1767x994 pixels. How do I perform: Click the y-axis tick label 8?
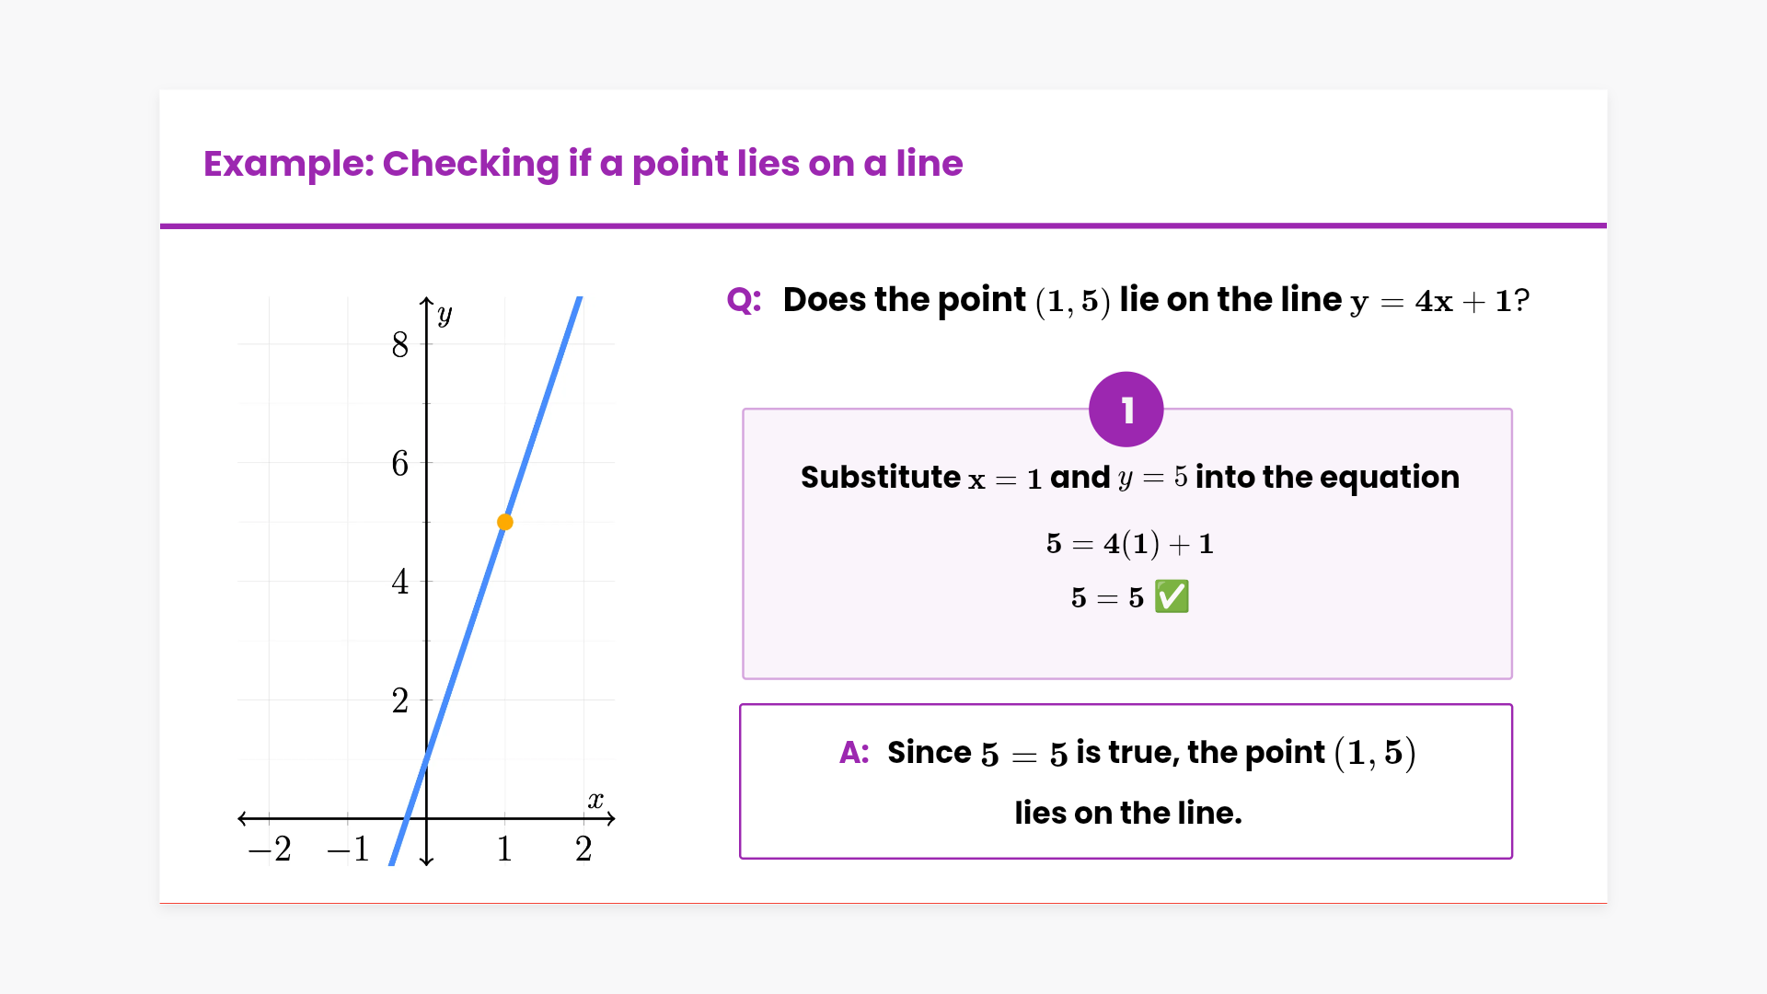pos(399,345)
